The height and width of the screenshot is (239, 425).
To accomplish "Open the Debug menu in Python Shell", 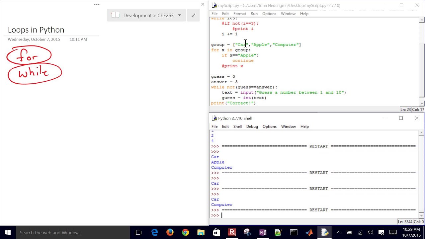I will pos(252,126).
